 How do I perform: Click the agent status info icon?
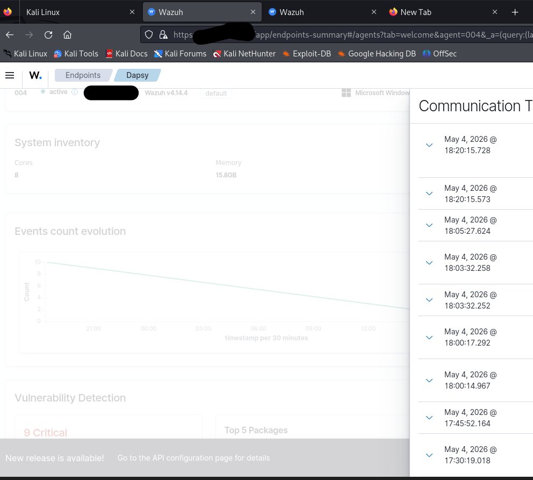(x=75, y=92)
